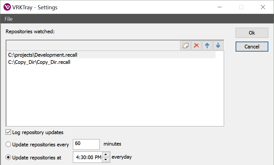The image size is (274, 165).
Task: Confirm settings with Ok button
Action: [x=252, y=33]
